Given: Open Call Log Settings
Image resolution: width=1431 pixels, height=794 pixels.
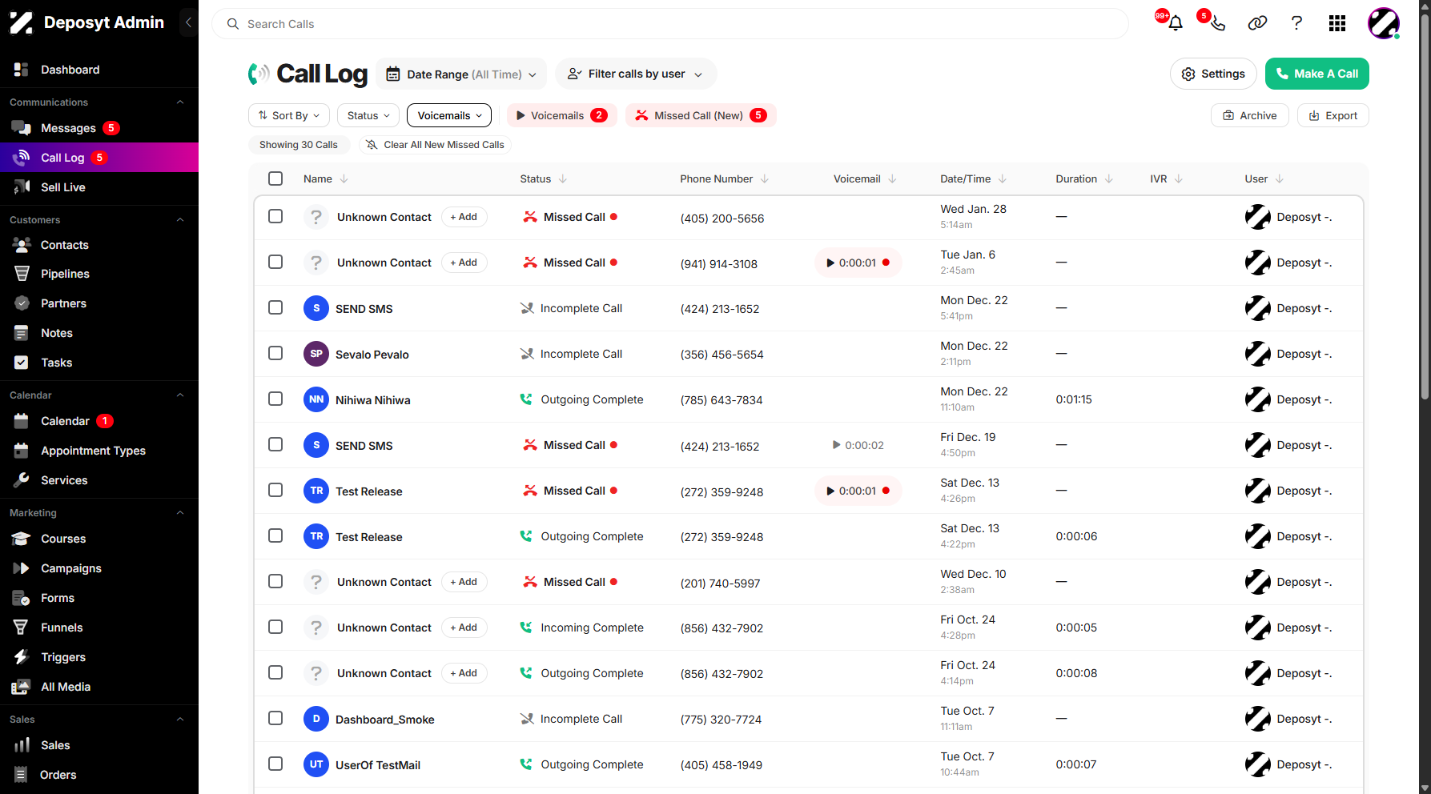Looking at the screenshot, I should [1213, 74].
